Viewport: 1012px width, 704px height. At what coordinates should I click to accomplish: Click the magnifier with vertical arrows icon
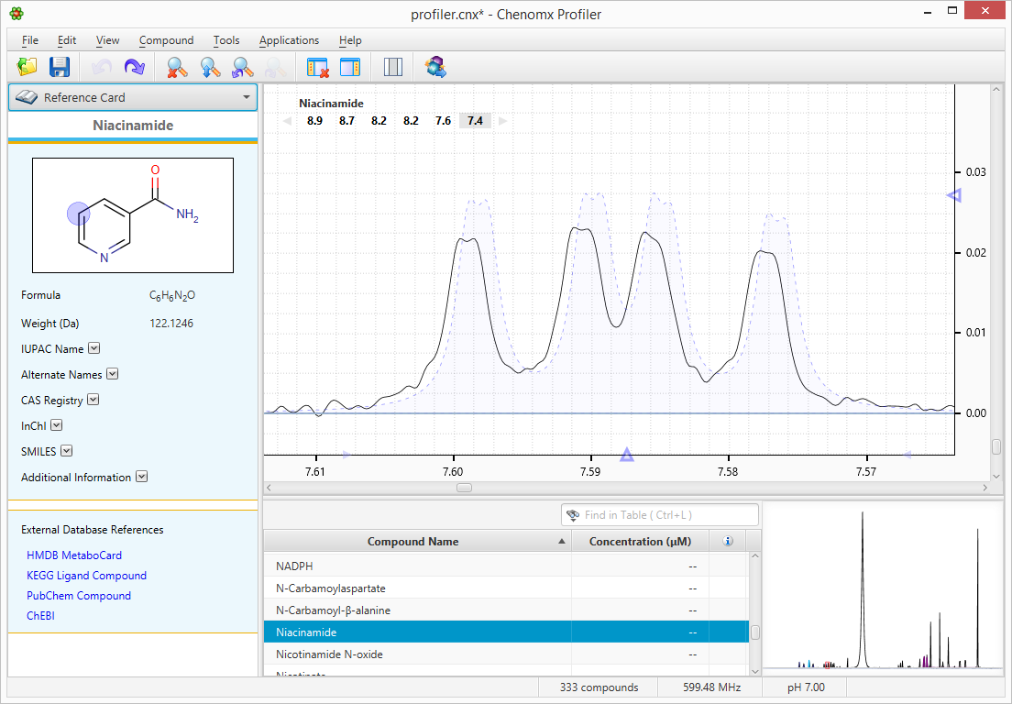[211, 67]
